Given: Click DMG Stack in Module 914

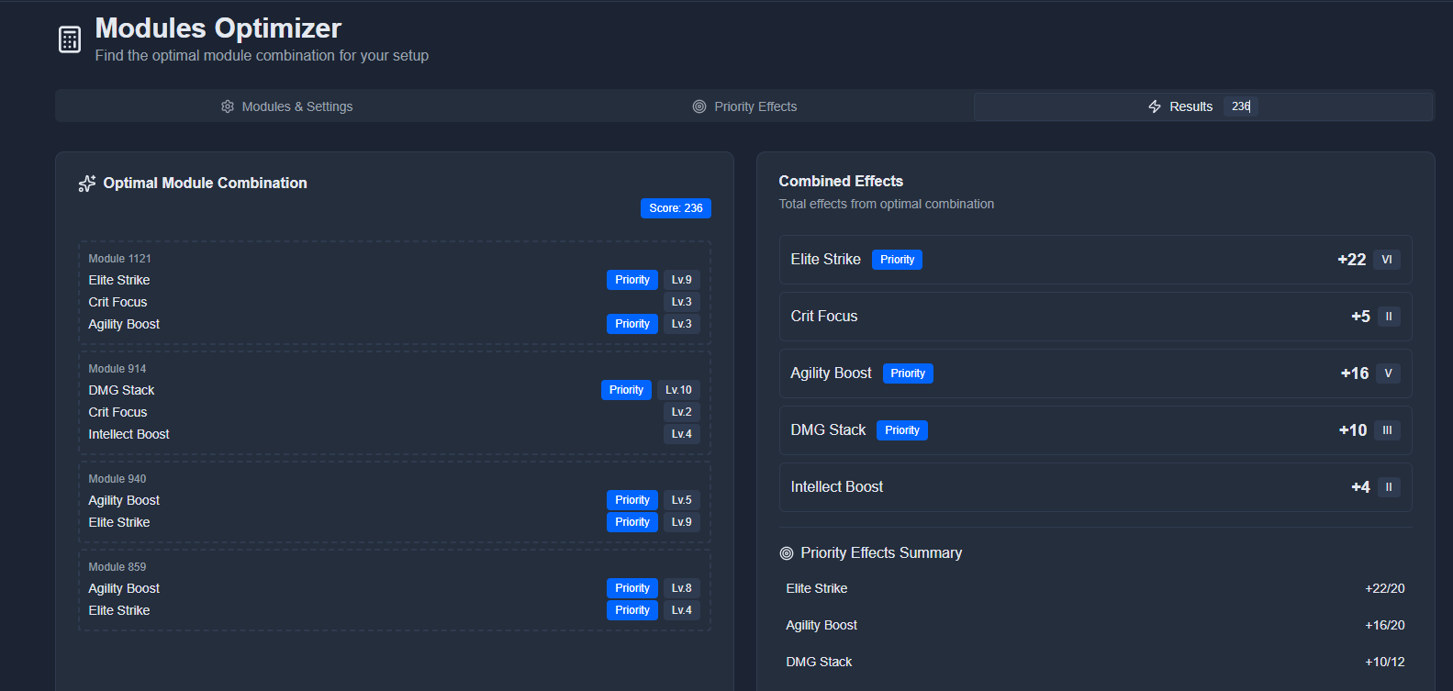Looking at the screenshot, I should click(121, 390).
